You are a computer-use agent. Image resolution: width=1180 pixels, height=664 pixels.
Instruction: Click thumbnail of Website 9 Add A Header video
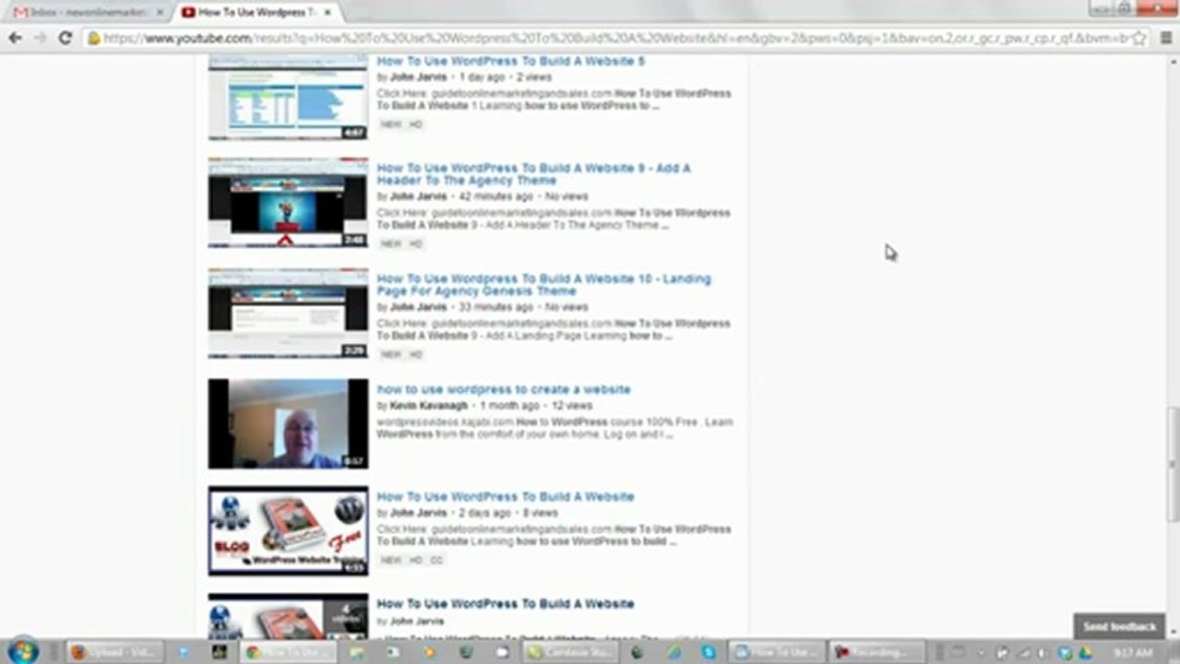pyautogui.click(x=288, y=203)
